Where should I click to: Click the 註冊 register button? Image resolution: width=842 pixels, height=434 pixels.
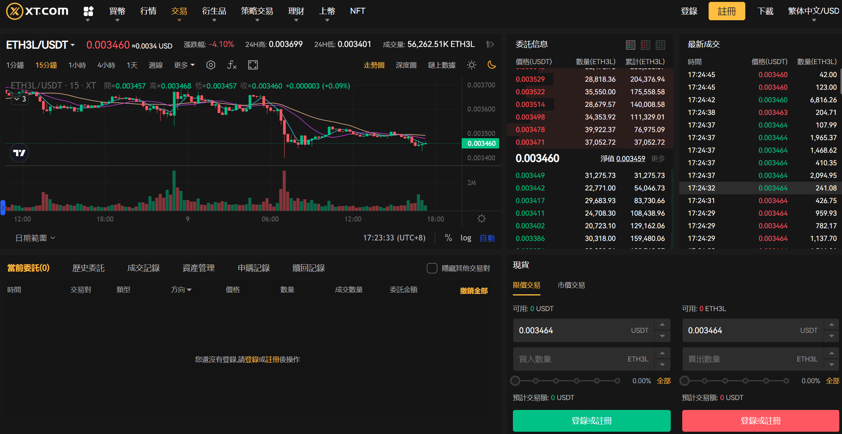[727, 11]
